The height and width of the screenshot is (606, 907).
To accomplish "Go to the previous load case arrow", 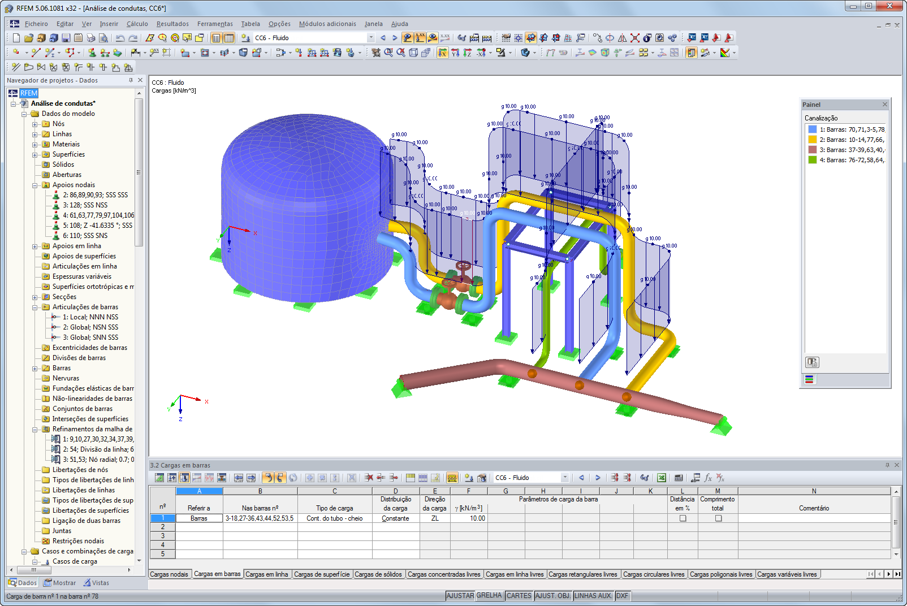I will 383,38.
